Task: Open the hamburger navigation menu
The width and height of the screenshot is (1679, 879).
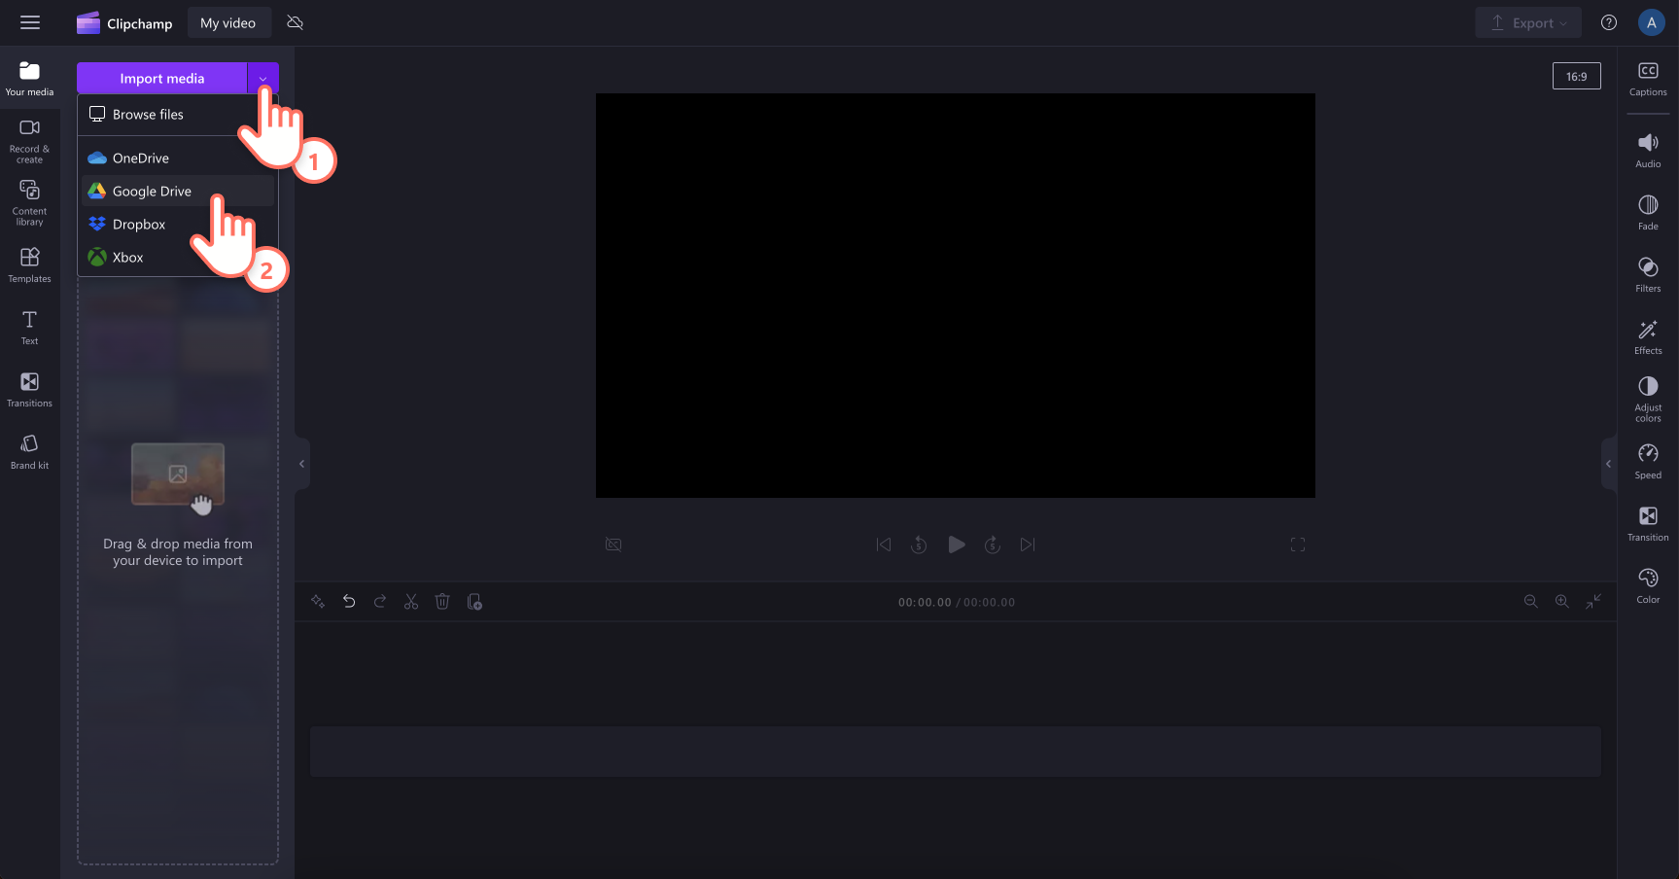Action: point(30,21)
